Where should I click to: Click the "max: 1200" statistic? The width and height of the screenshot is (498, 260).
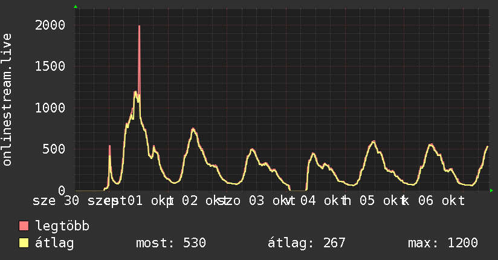tap(443, 243)
